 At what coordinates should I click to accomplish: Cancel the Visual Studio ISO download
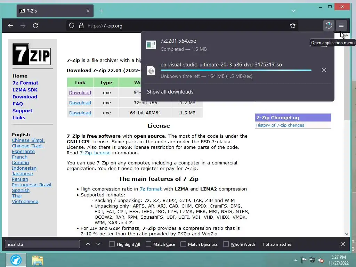(324, 70)
